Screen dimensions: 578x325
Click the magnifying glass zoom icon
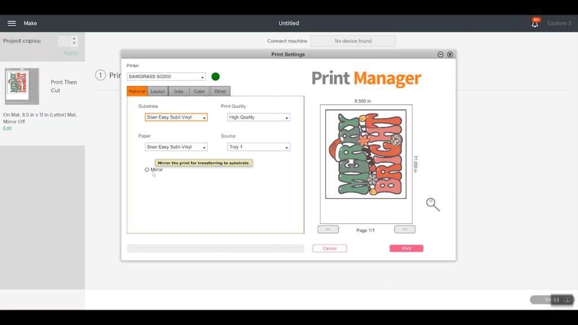433,204
